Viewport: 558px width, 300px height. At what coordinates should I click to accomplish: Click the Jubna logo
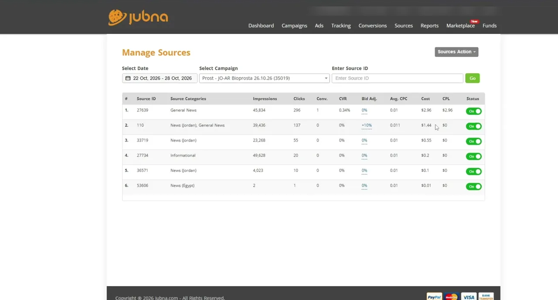[x=138, y=17]
